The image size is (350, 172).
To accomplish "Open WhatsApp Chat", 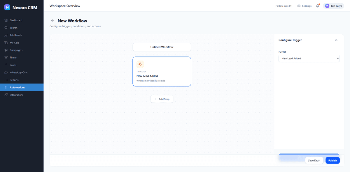I will (x=22, y=72).
